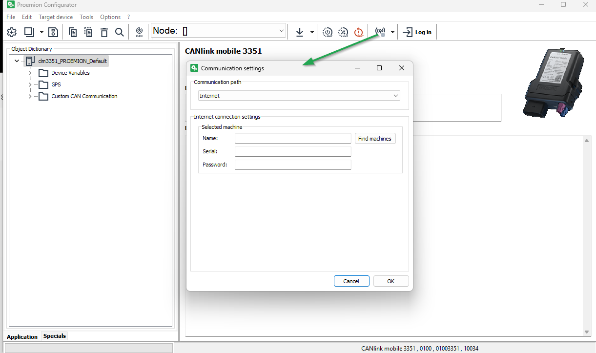Click the Find machines button
The height and width of the screenshot is (353, 596).
[374, 139]
